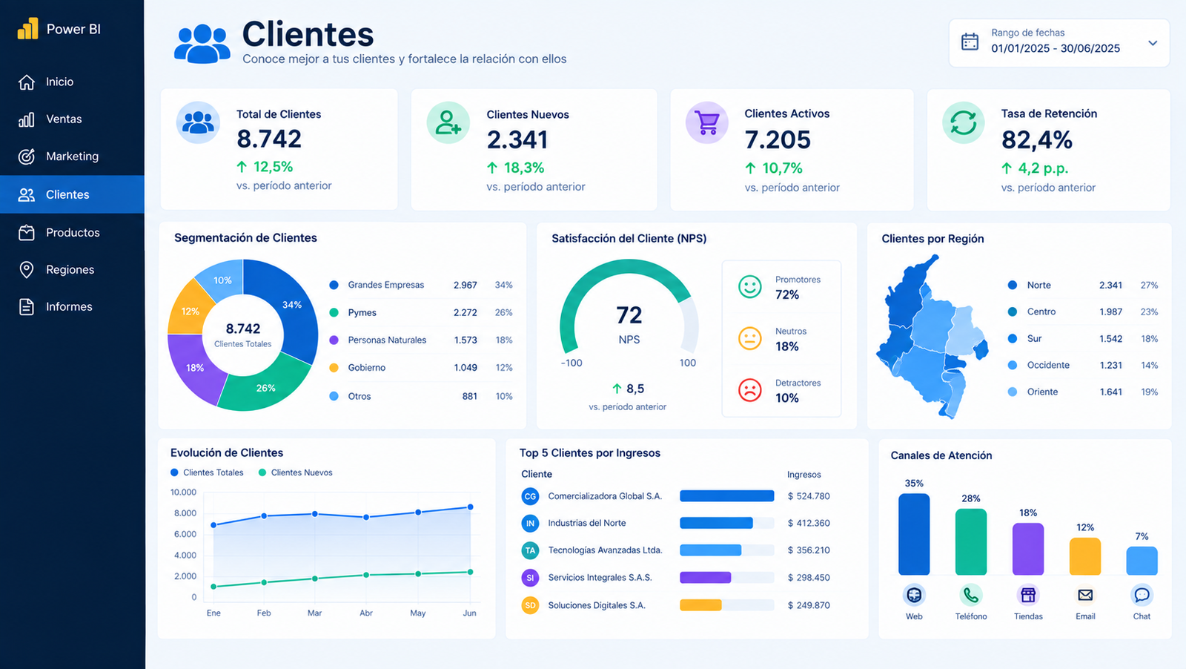Click the Pymes legend row
The height and width of the screenshot is (669, 1186).
tap(420, 312)
